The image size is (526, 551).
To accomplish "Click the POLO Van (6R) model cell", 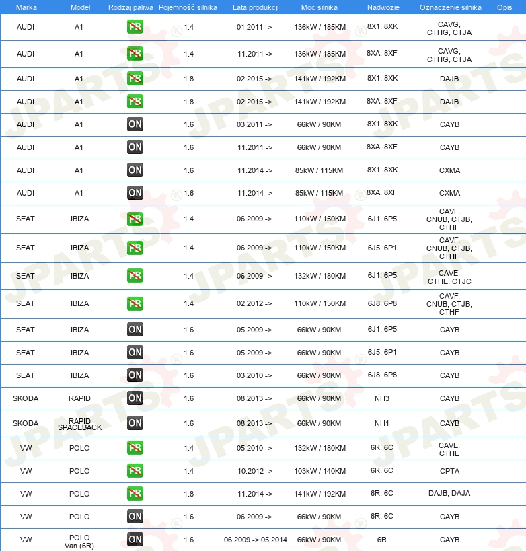I will [79, 542].
